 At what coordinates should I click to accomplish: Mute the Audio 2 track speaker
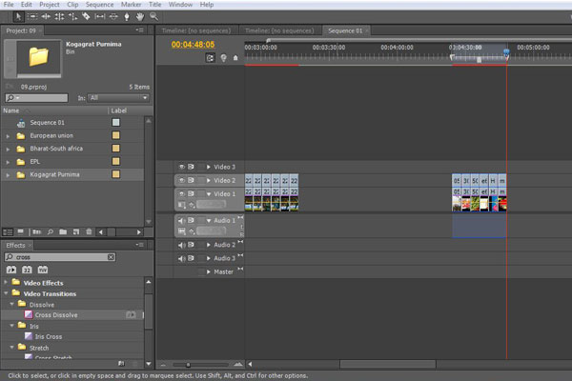[x=181, y=245]
